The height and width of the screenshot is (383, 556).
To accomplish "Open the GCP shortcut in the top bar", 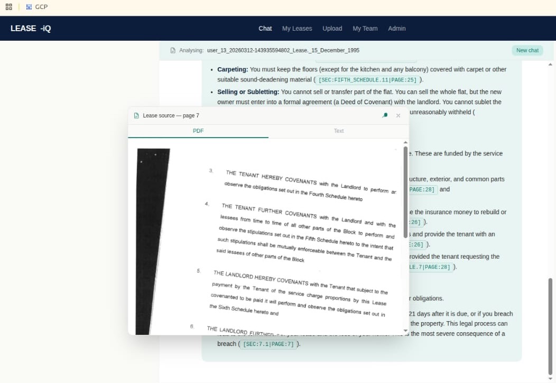I will [x=36, y=6].
